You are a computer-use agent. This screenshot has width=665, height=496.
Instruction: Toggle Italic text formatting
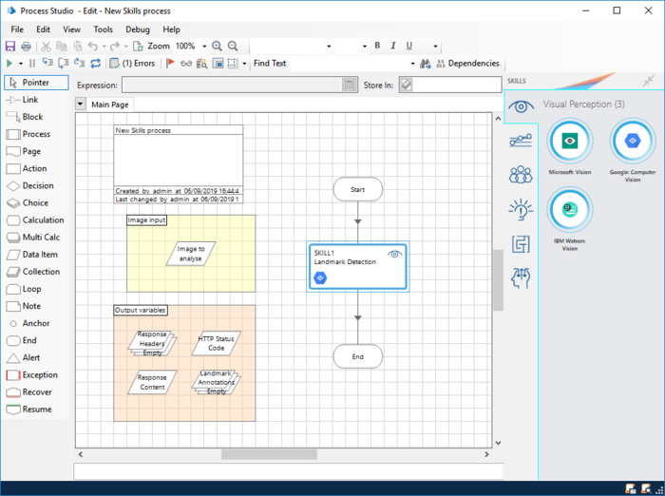392,46
